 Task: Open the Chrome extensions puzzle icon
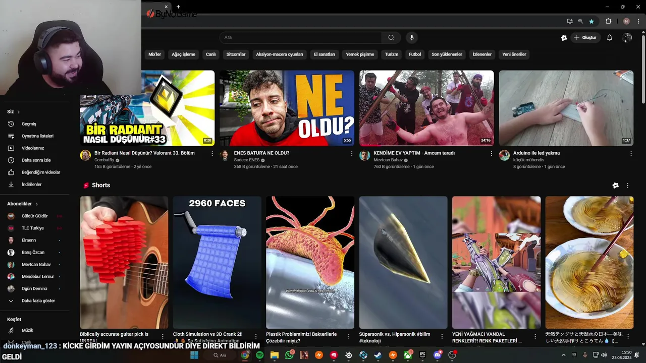tap(609, 21)
